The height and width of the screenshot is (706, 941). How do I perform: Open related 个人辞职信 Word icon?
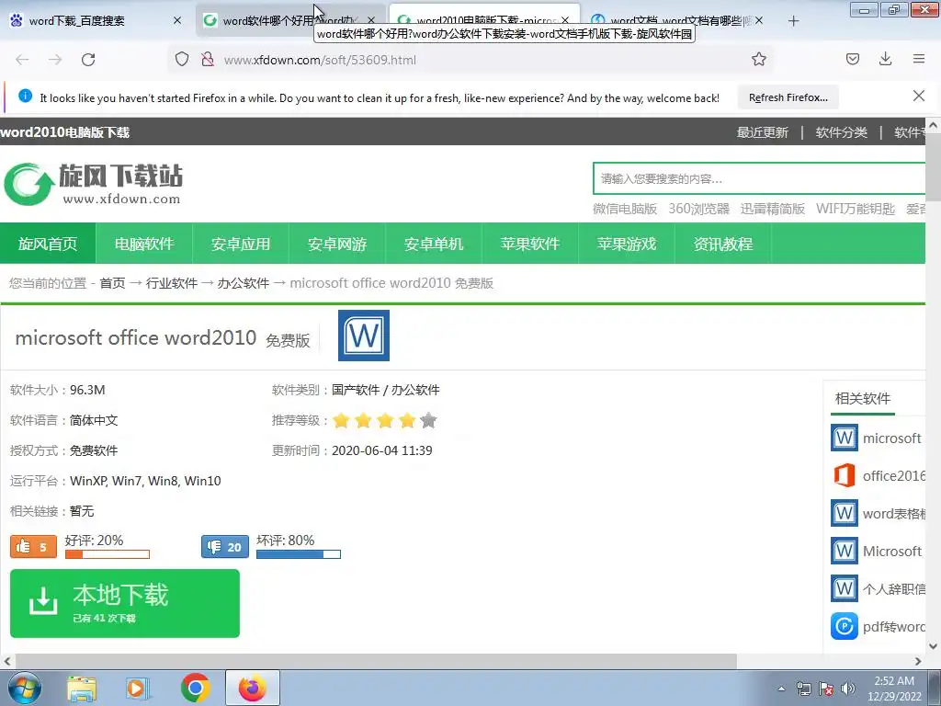[x=845, y=588]
